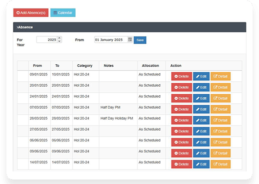
Task: Click the 'For Year' label
Action: click(x=20, y=42)
